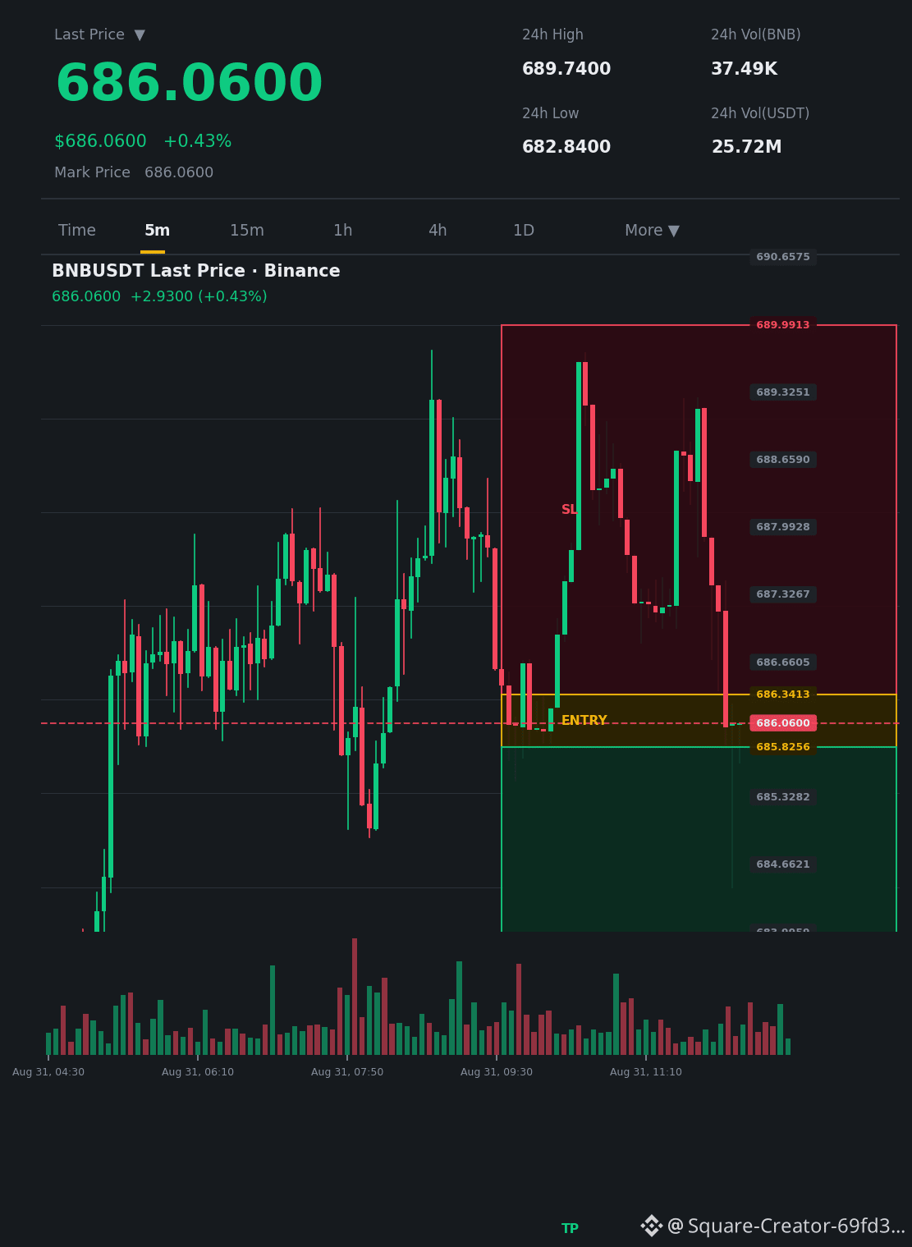Click the Aug 31, 11:10 time label
This screenshot has height=1247, width=912.
point(646,1072)
